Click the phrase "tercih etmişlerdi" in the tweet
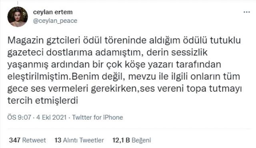Viewport: 256px width, 148px height. (x=43, y=100)
